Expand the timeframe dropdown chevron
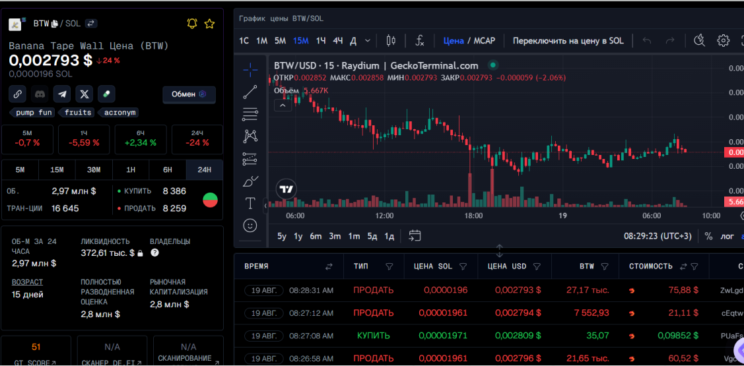Viewport: 744px width, 366px height. tap(368, 41)
